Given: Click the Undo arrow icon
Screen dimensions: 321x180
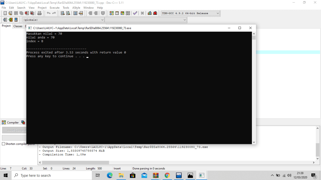Looking at the screenshot, I should pos(48,13).
